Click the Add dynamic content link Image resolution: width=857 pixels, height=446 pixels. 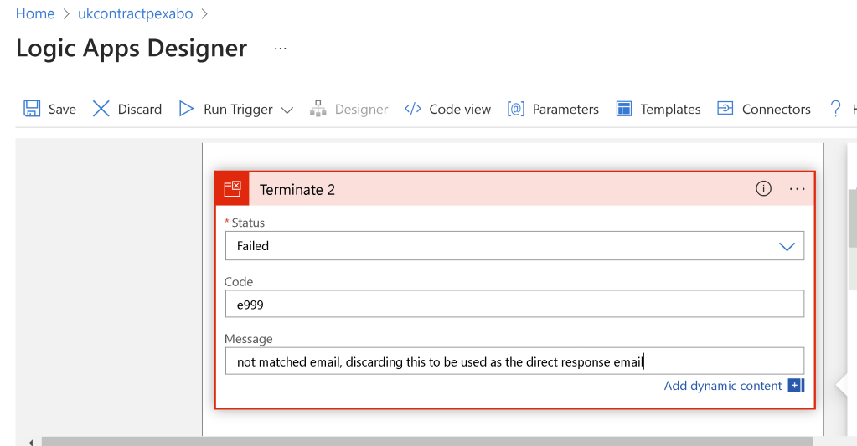(723, 386)
